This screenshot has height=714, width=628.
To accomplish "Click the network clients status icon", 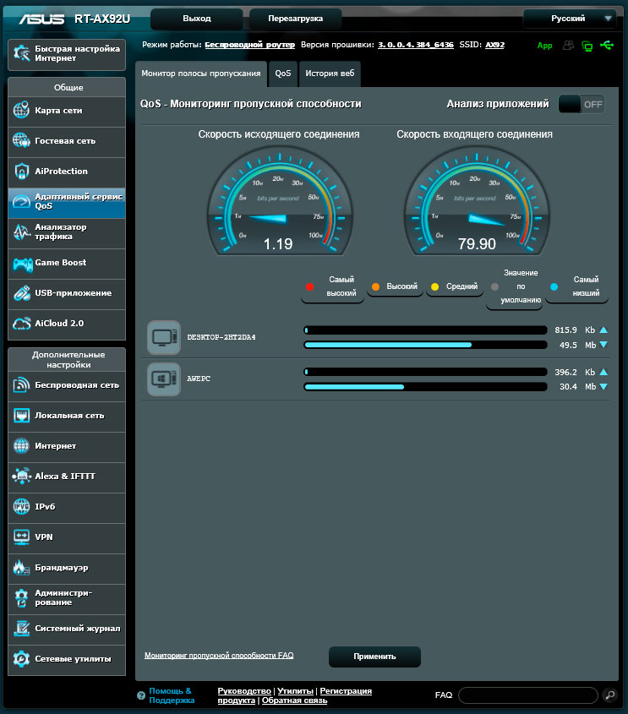I will point(587,46).
